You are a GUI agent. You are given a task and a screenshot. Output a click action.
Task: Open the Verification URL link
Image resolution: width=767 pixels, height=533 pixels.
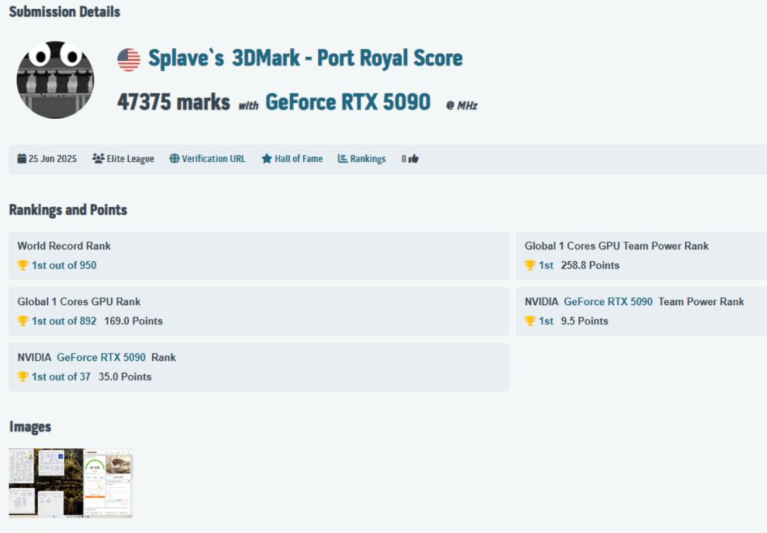[214, 158]
